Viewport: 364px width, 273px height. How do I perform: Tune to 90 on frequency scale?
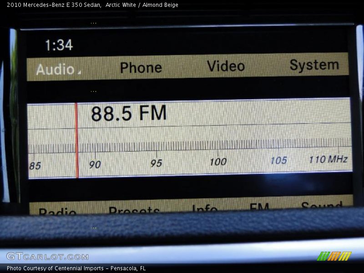click(95, 165)
